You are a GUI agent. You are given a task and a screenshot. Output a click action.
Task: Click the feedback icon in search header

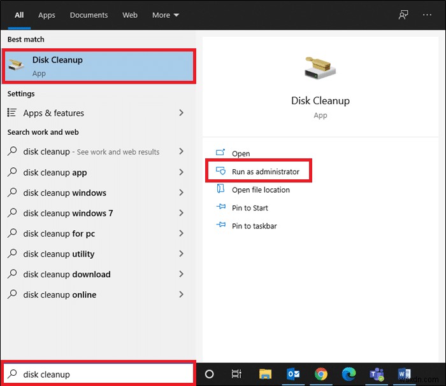point(403,15)
